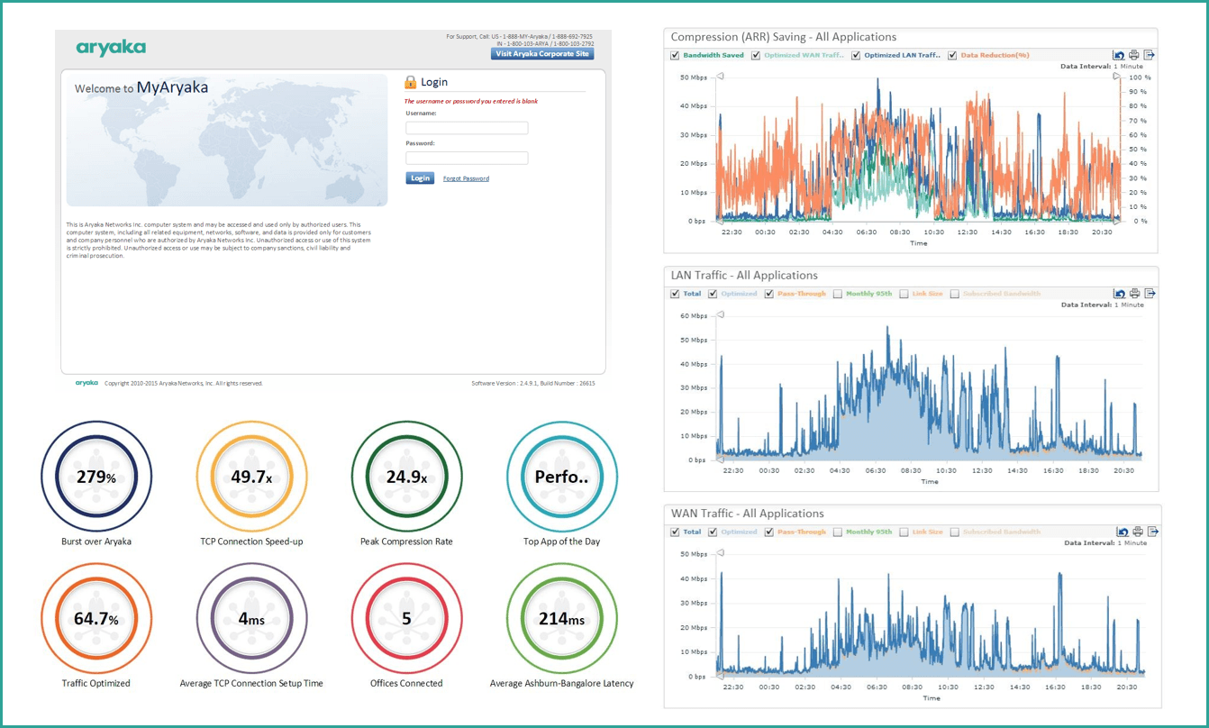Image resolution: width=1209 pixels, height=728 pixels.
Task: Uncheck Pass-Through in the WAN Traffic chart
Action: pos(768,532)
